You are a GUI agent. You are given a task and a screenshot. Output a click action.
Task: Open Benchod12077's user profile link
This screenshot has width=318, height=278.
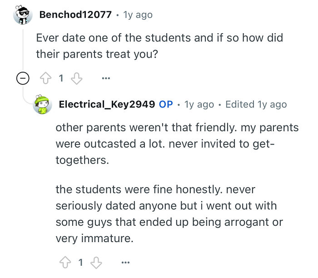pyautogui.click(x=75, y=15)
